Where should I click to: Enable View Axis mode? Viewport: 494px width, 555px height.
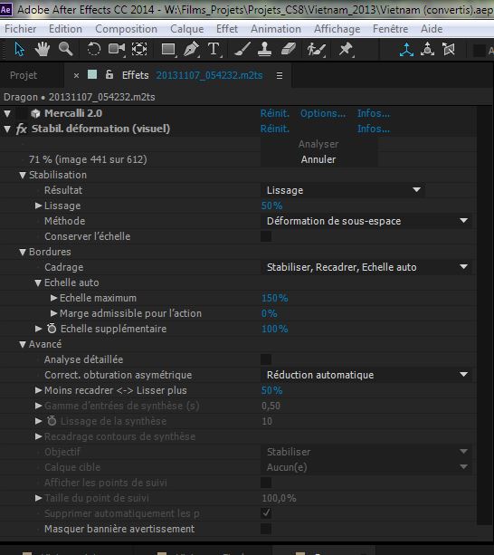click(449, 49)
